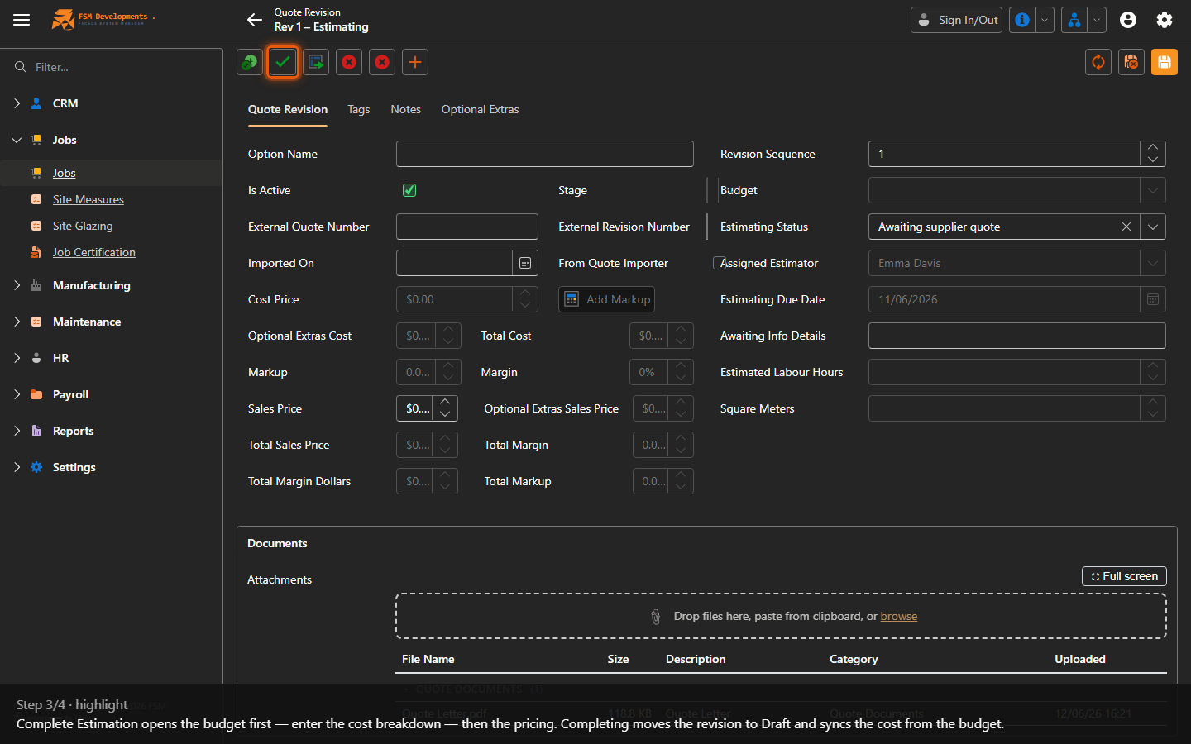Open the settings gear in header
Image resolution: width=1191 pixels, height=744 pixels.
click(x=1165, y=20)
